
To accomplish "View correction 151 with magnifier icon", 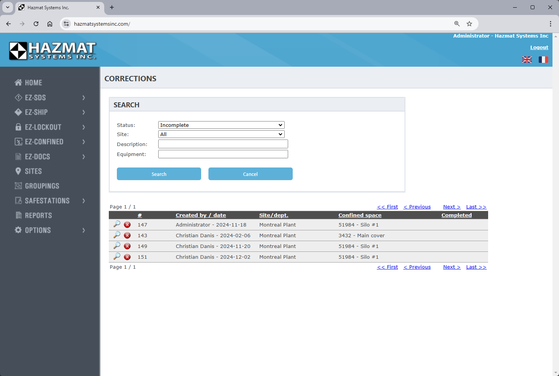I will coord(117,256).
